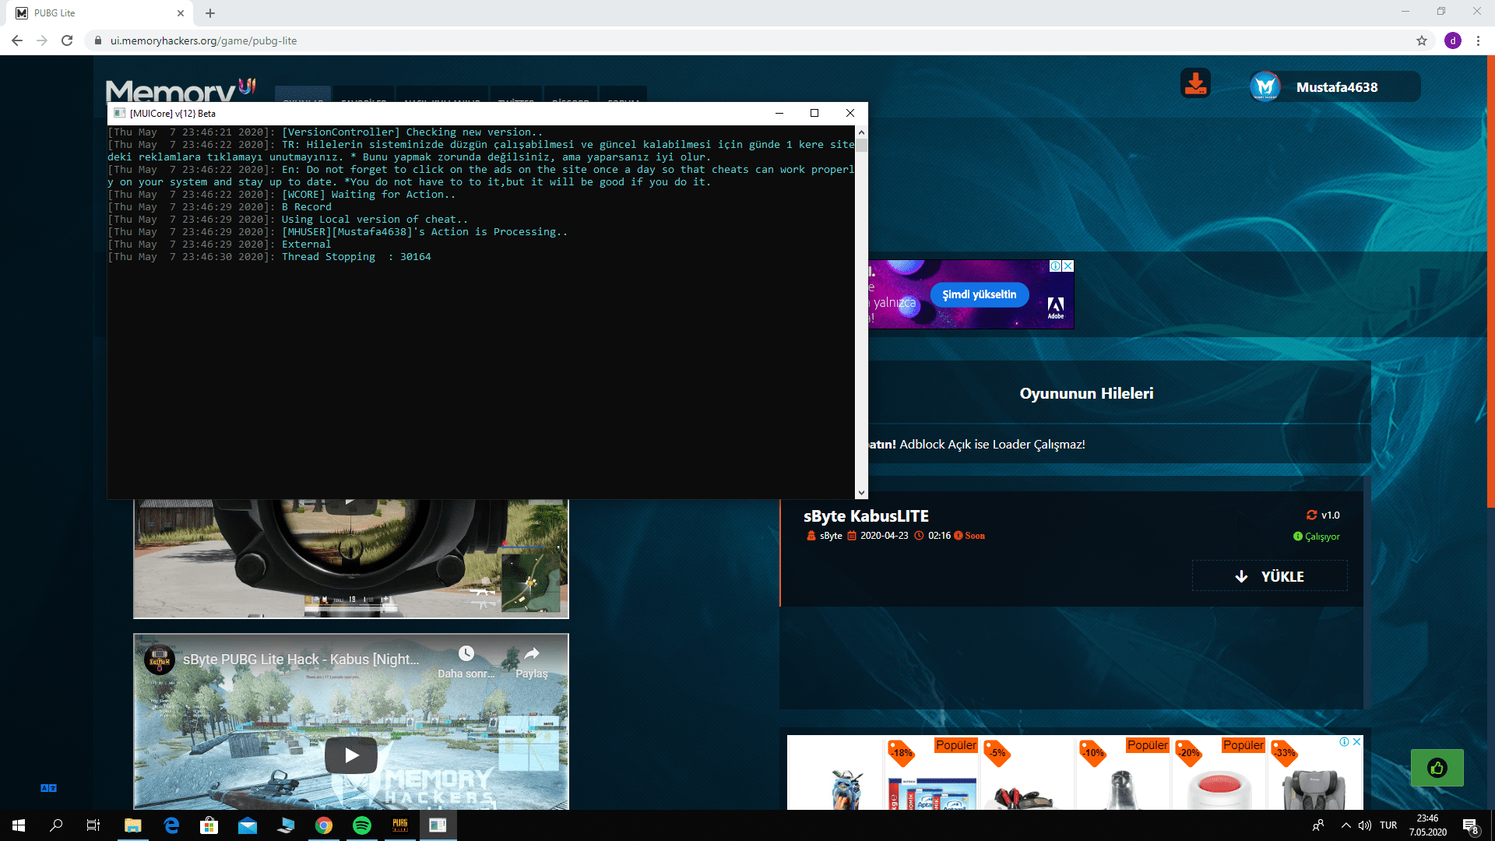Open Spotify from the taskbar
The height and width of the screenshot is (841, 1495).
click(x=362, y=825)
